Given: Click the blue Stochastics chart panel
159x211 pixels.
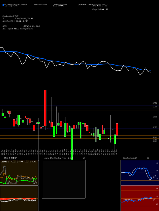Looking at the screenshot, I should (140, 173).
